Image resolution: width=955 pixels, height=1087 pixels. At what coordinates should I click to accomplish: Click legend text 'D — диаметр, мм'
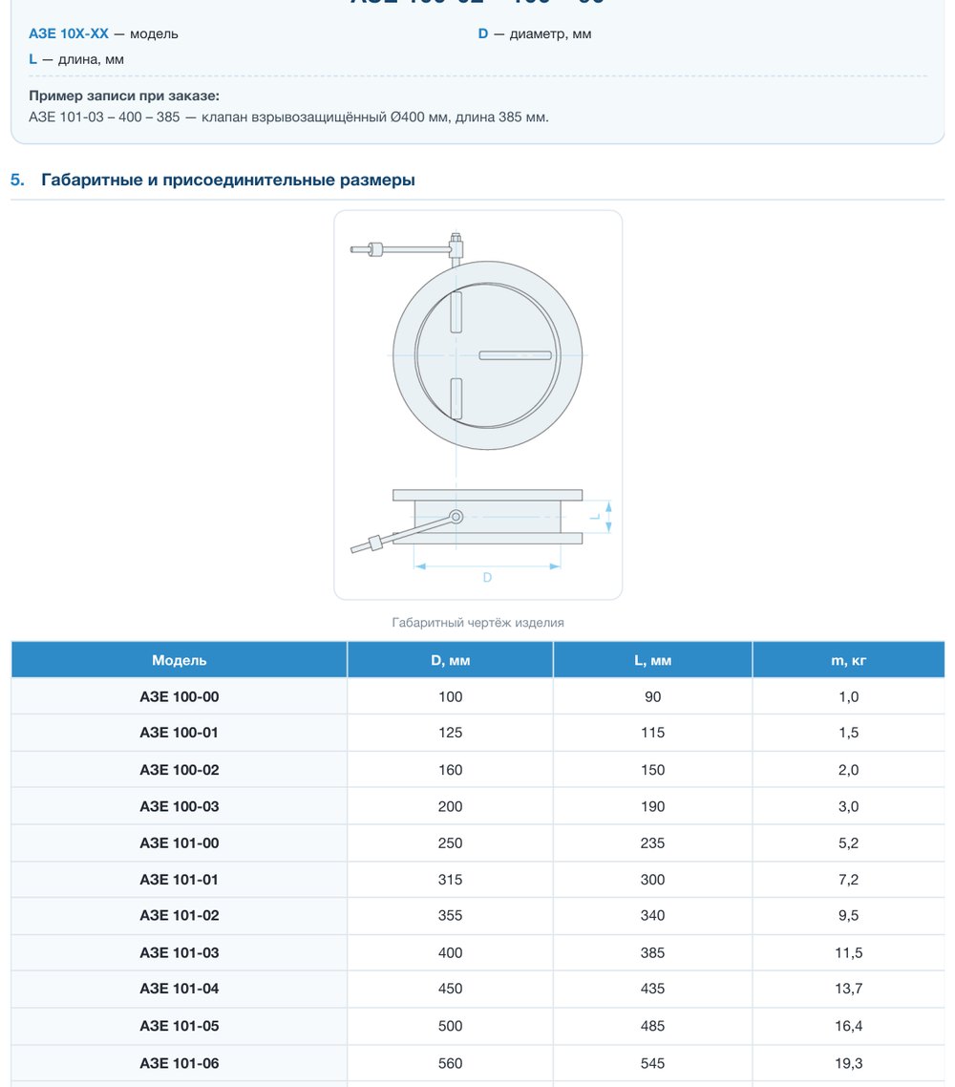pyautogui.click(x=535, y=34)
